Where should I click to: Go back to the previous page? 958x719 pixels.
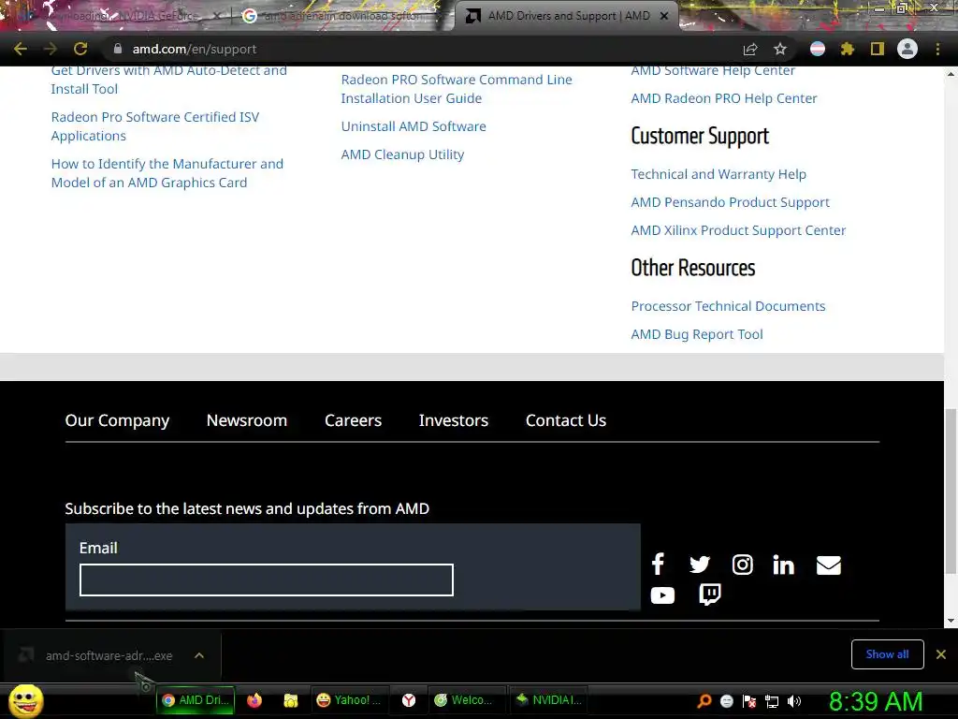coord(21,49)
